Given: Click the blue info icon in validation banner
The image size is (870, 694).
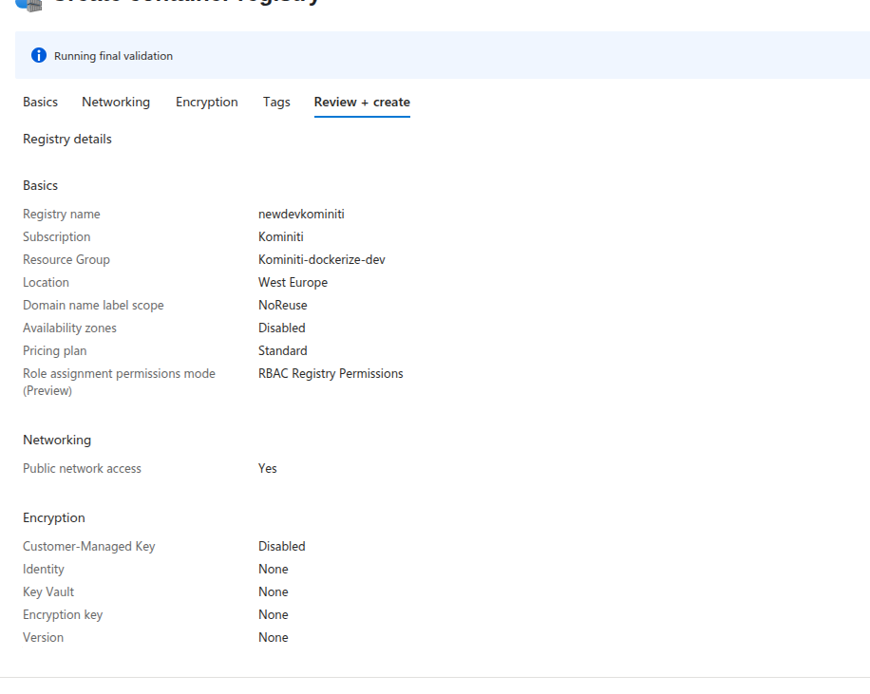Looking at the screenshot, I should (39, 56).
